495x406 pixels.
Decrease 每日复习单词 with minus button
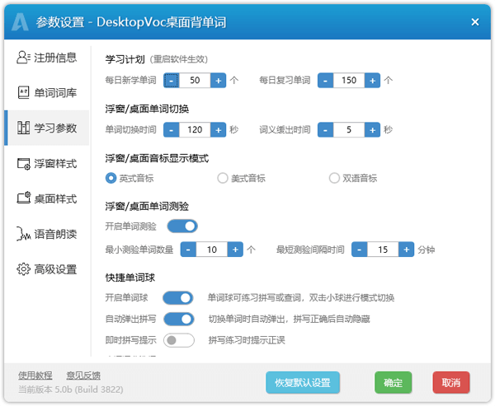[x=326, y=81]
